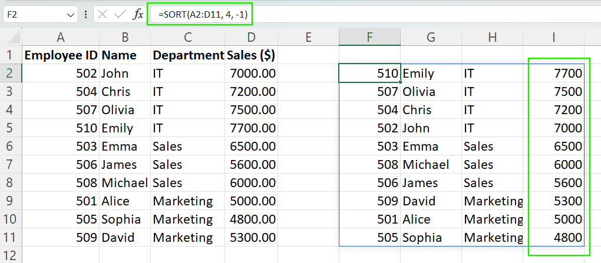Click 'Emma' in column B
601x263 pixels.
coord(125,147)
